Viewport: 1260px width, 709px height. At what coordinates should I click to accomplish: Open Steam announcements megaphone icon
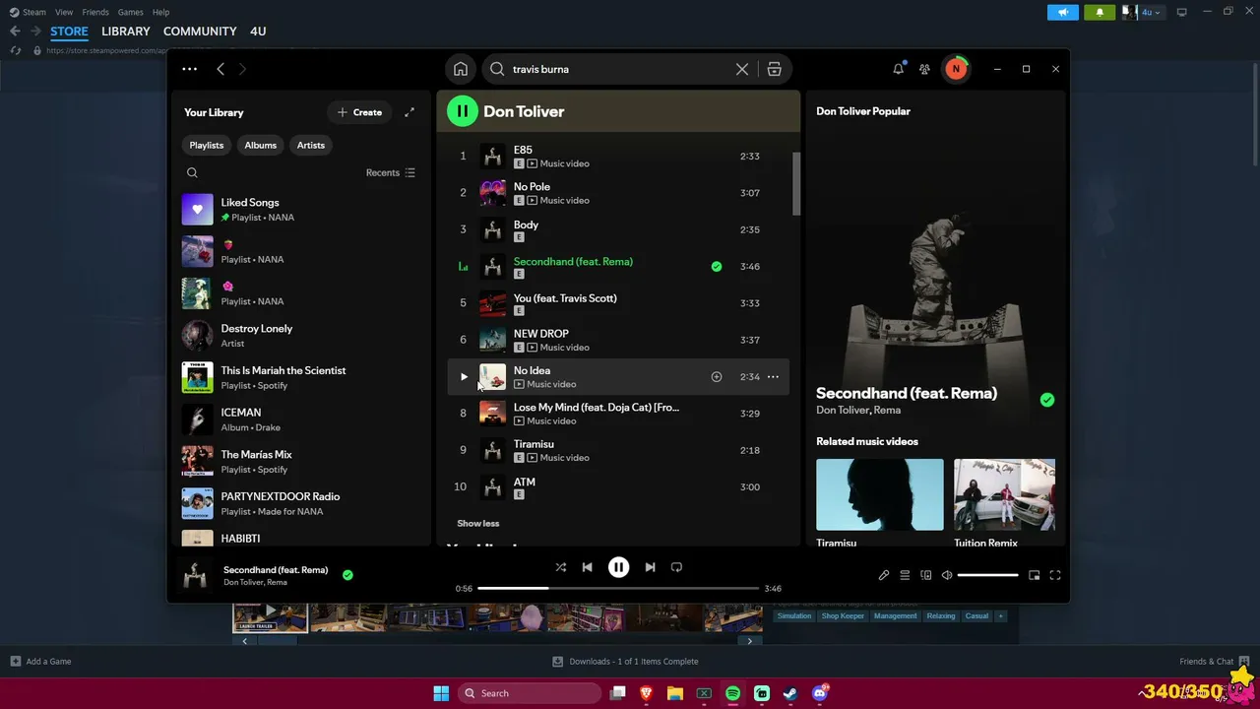[1063, 12]
